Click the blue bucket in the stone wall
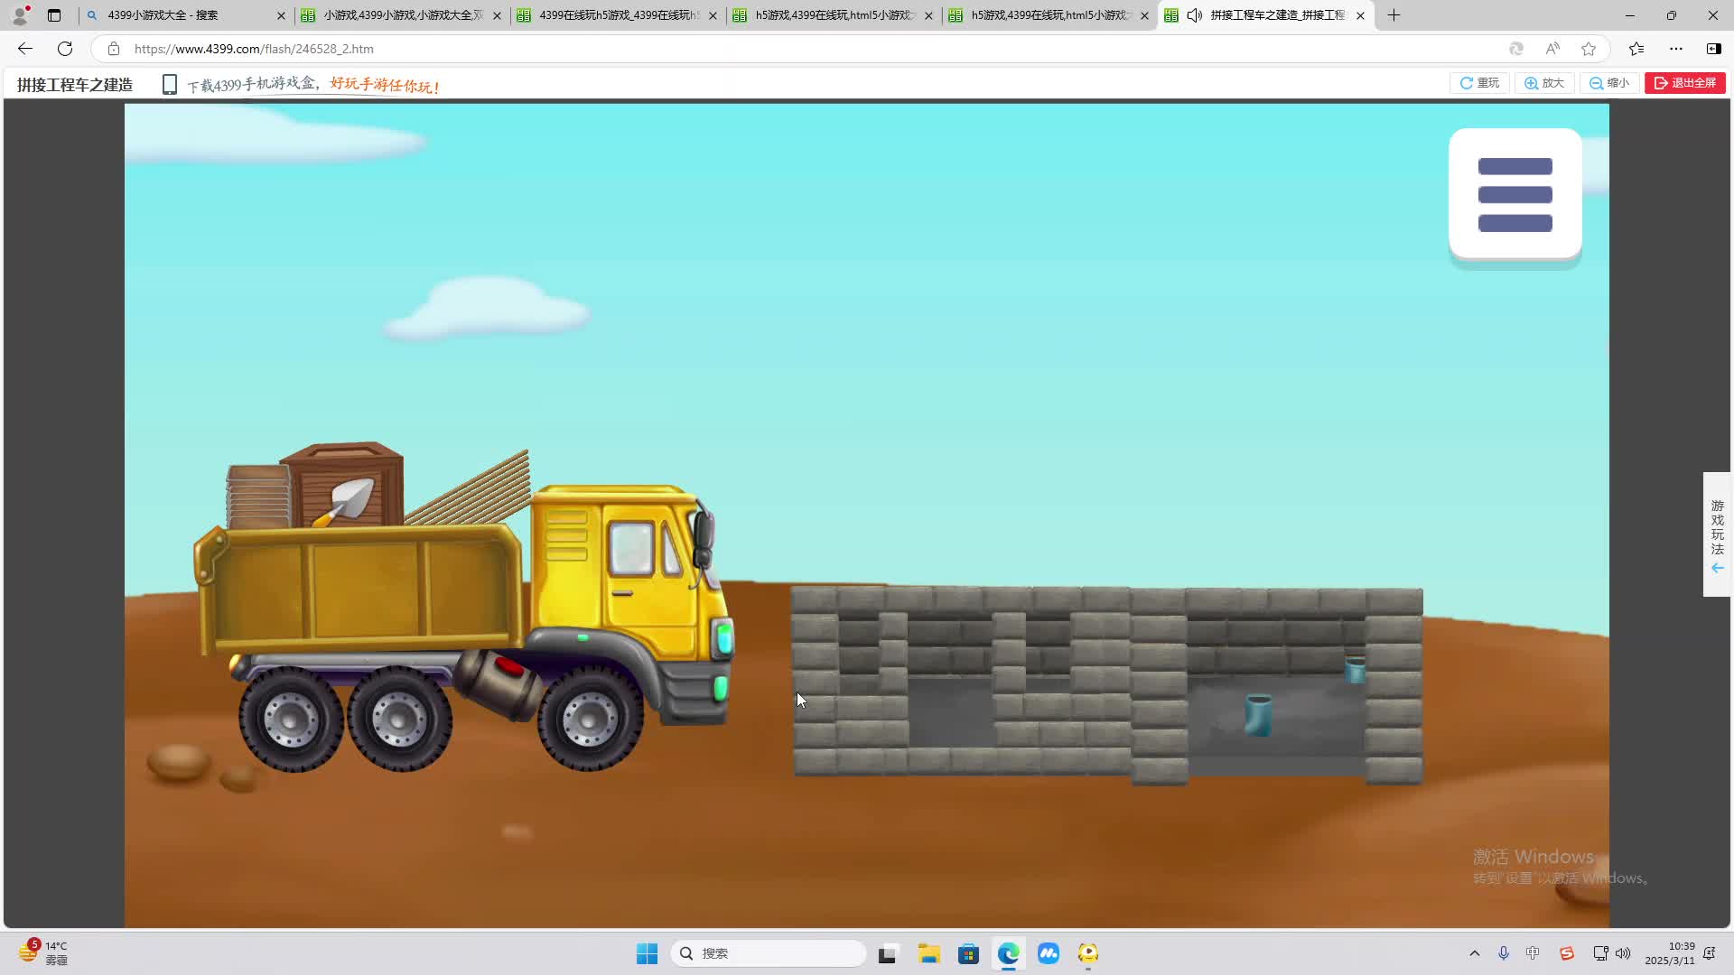1734x975 pixels. point(1258,714)
